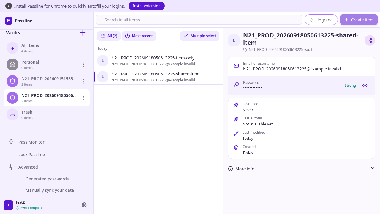
Task: Open settings gear next to test2
Action: (x=84, y=205)
